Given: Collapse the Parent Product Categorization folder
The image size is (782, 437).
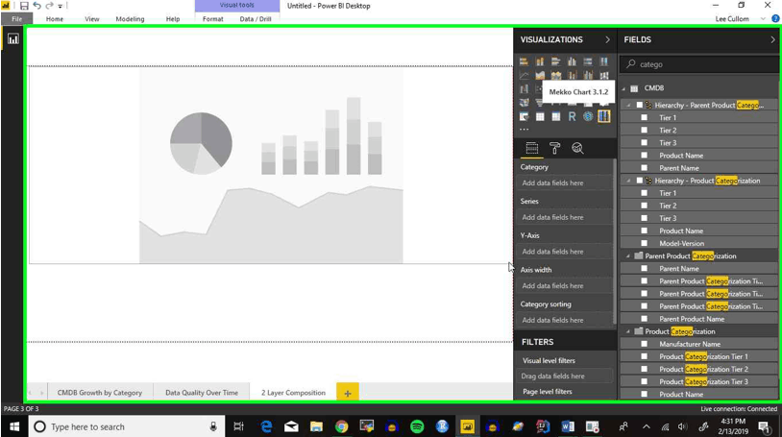Looking at the screenshot, I should 628,255.
